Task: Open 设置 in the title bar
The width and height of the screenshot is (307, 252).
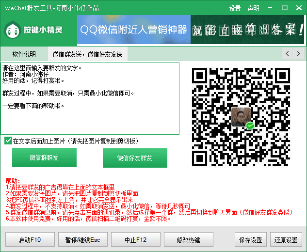Action: tap(235, 8)
